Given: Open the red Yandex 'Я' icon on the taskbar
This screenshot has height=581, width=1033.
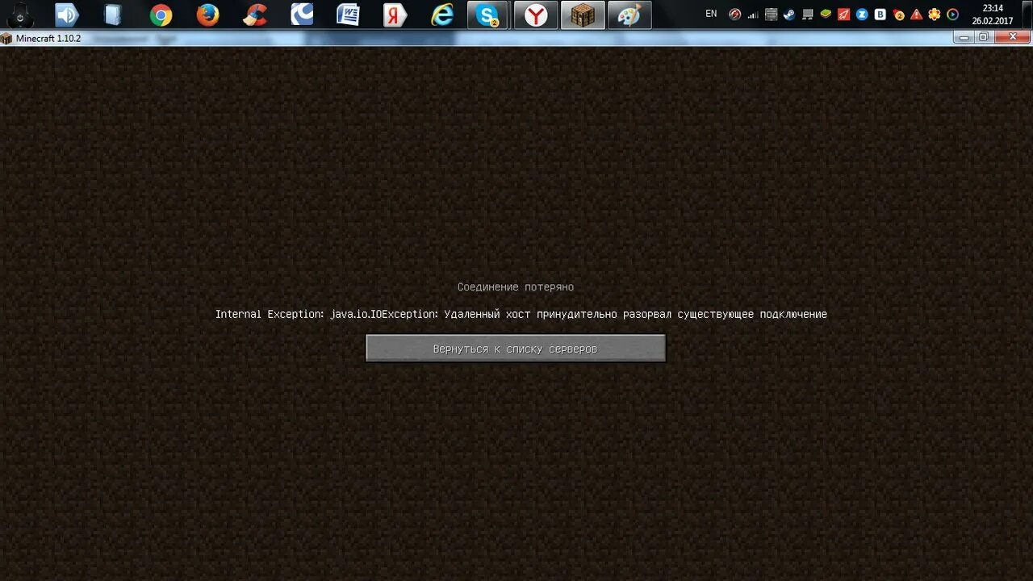Looking at the screenshot, I should [x=395, y=15].
